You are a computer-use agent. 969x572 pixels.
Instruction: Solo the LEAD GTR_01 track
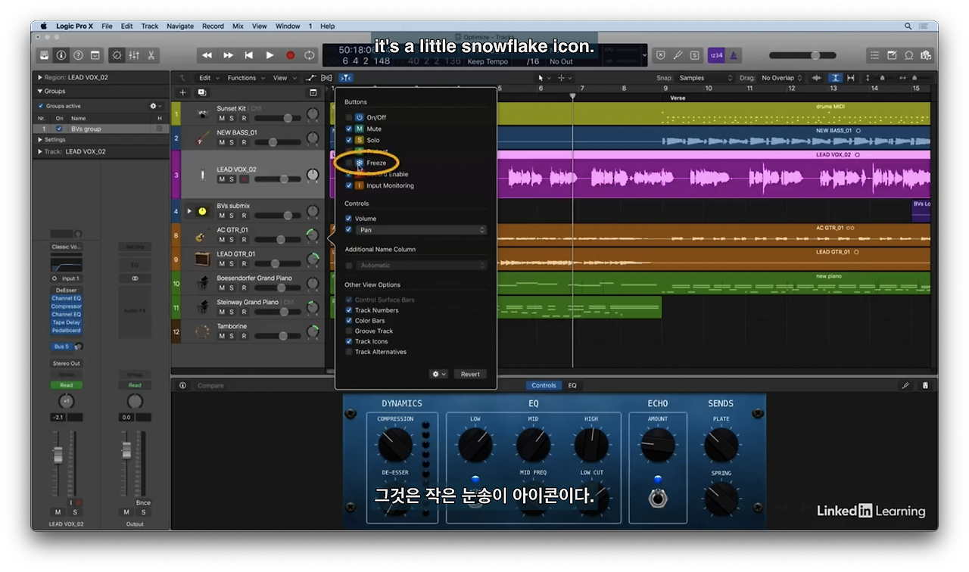pyautogui.click(x=232, y=263)
